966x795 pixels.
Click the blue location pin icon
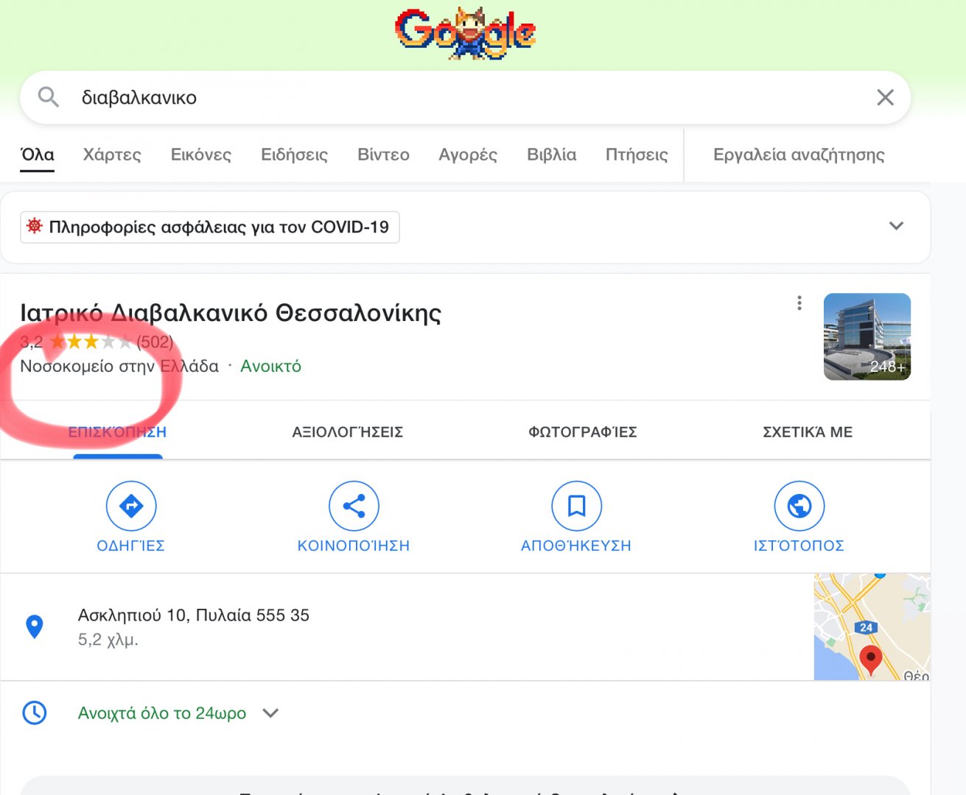click(35, 626)
